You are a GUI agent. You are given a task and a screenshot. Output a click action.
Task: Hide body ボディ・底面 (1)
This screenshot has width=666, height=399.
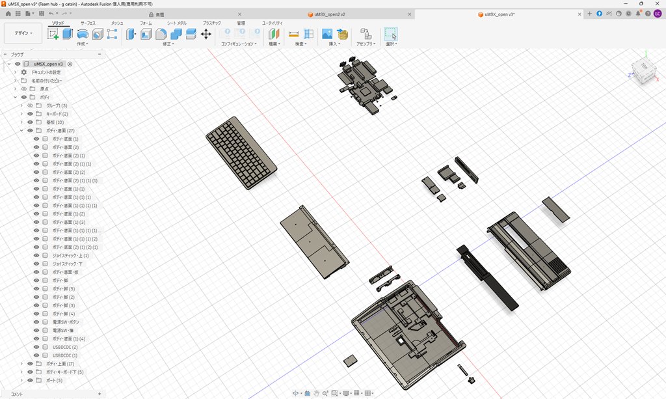pos(36,139)
